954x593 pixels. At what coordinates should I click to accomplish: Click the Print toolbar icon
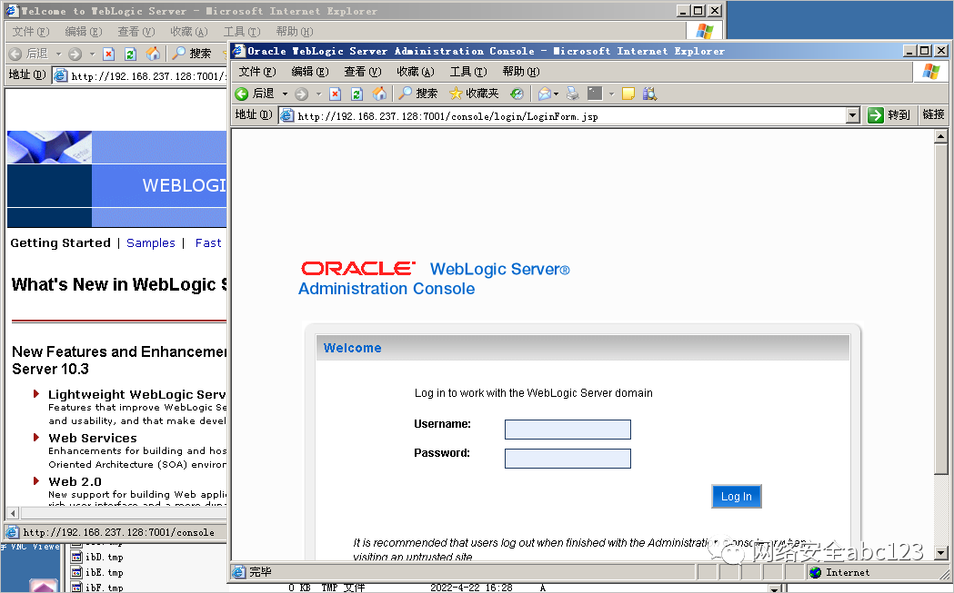573,94
